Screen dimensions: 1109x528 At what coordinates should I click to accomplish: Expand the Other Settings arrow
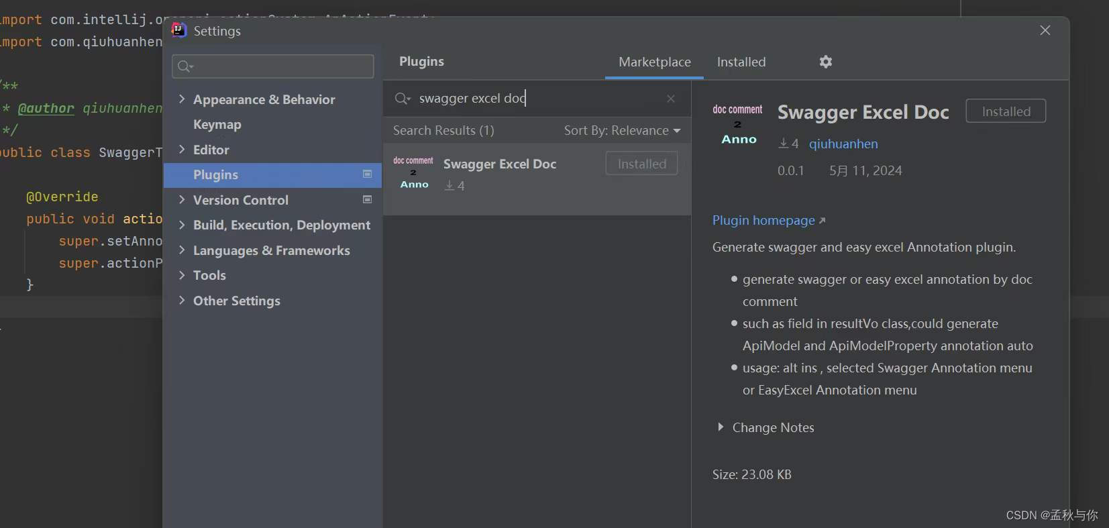(x=182, y=301)
